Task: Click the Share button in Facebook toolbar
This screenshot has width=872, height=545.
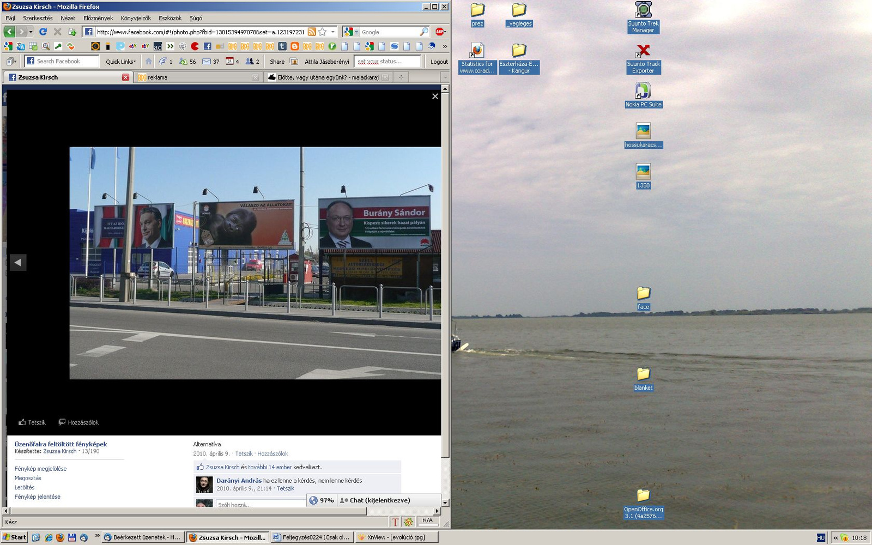Action: [277, 62]
